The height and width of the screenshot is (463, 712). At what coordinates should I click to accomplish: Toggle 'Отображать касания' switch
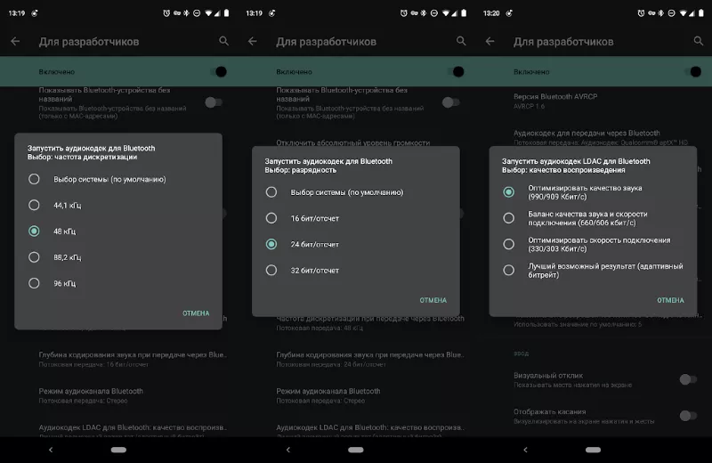[688, 415]
